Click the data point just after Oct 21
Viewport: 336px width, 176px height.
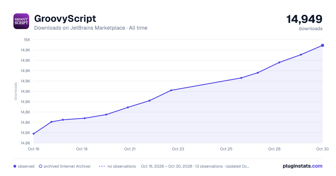[150, 101]
